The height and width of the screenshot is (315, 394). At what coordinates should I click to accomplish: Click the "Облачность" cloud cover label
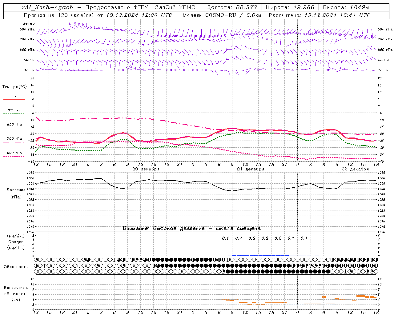coord(16,267)
